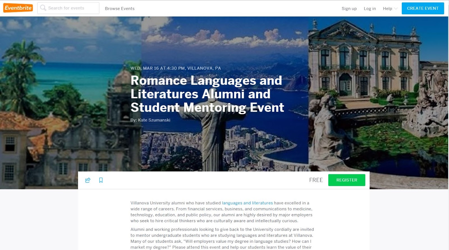Viewport: 449px width, 250px height.
Task: Bookmark this event with save icon
Action: tap(101, 180)
